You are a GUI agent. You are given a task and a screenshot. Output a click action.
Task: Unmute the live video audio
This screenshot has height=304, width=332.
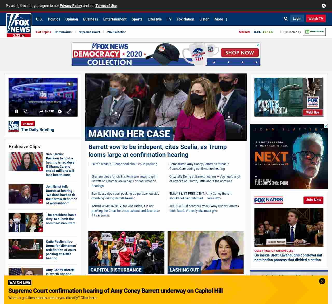click(26, 111)
